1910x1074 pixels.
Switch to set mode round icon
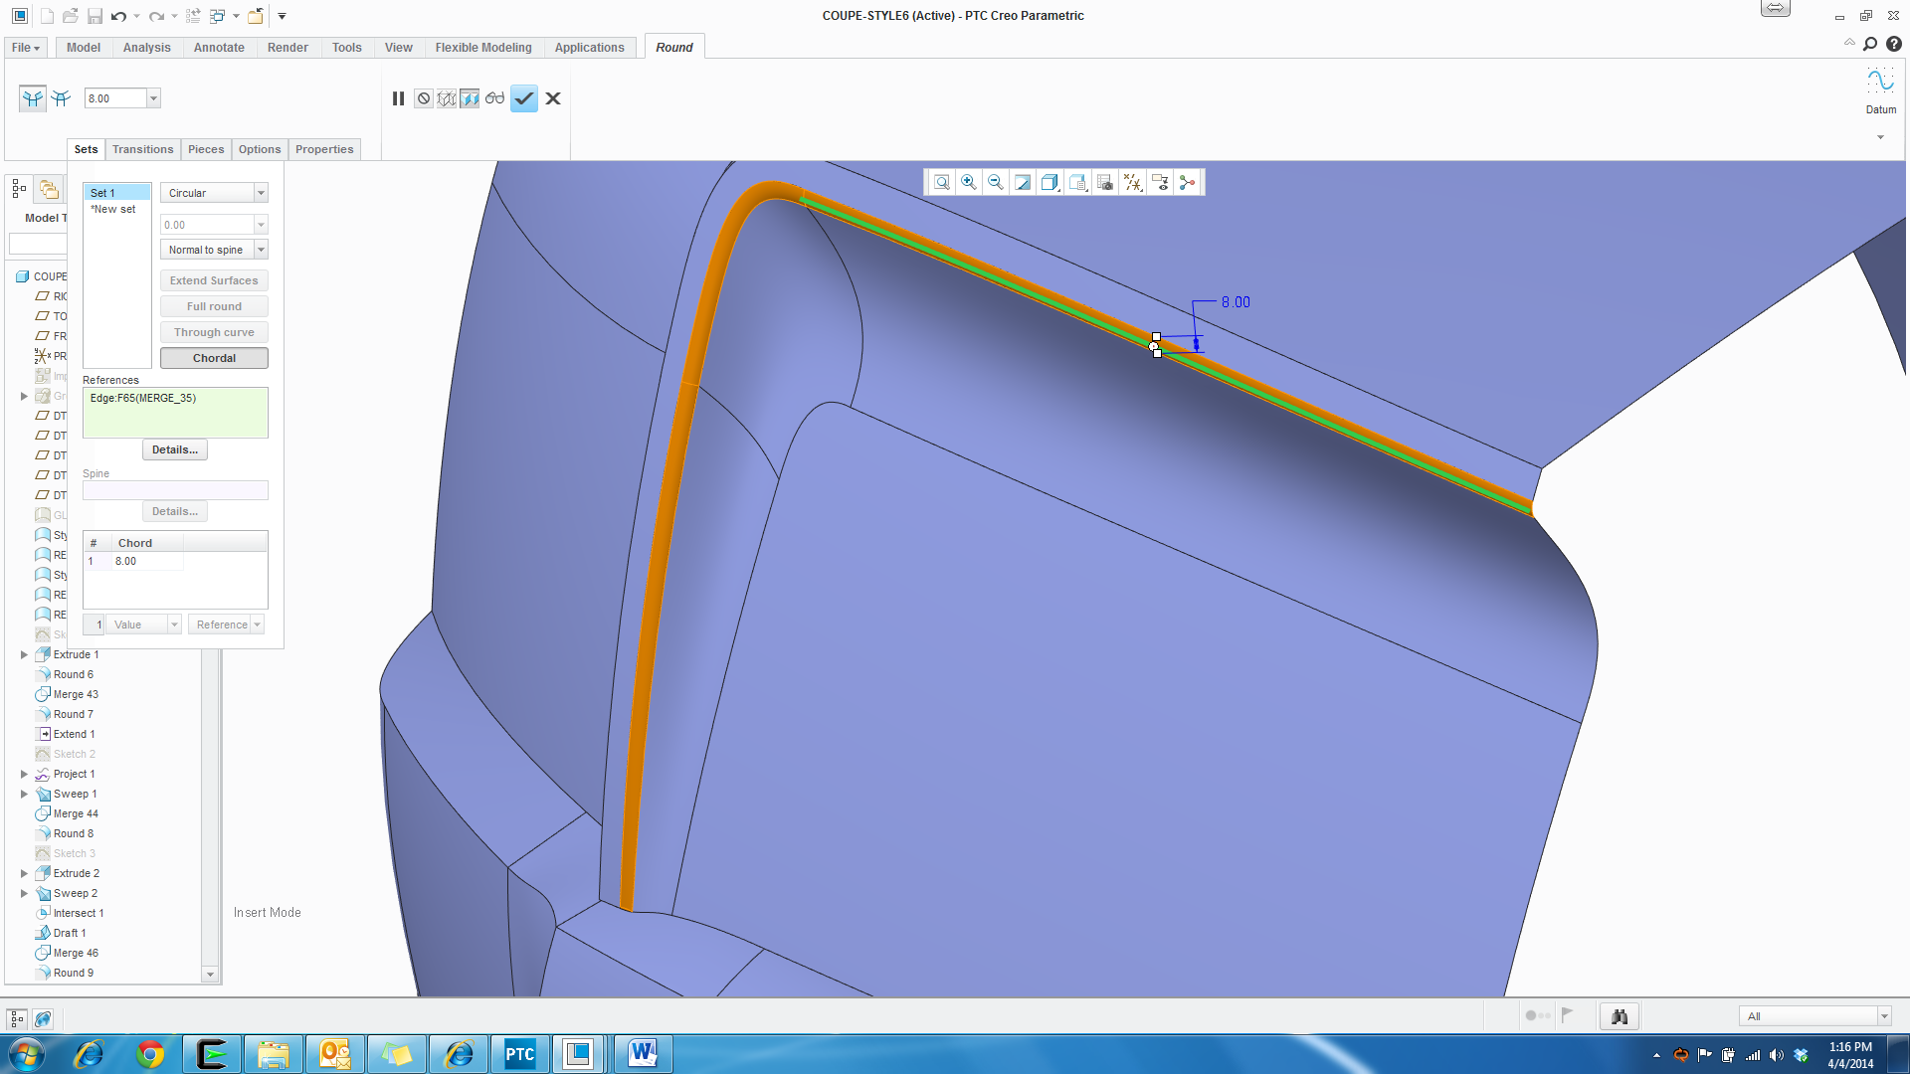33,97
